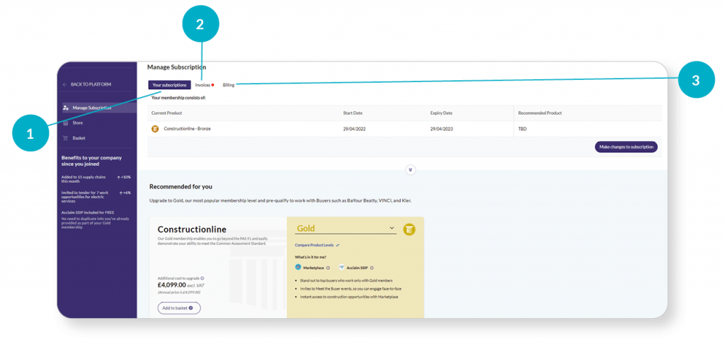
Task: Click the Bronze badge icon
Action: (x=155, y=129)
